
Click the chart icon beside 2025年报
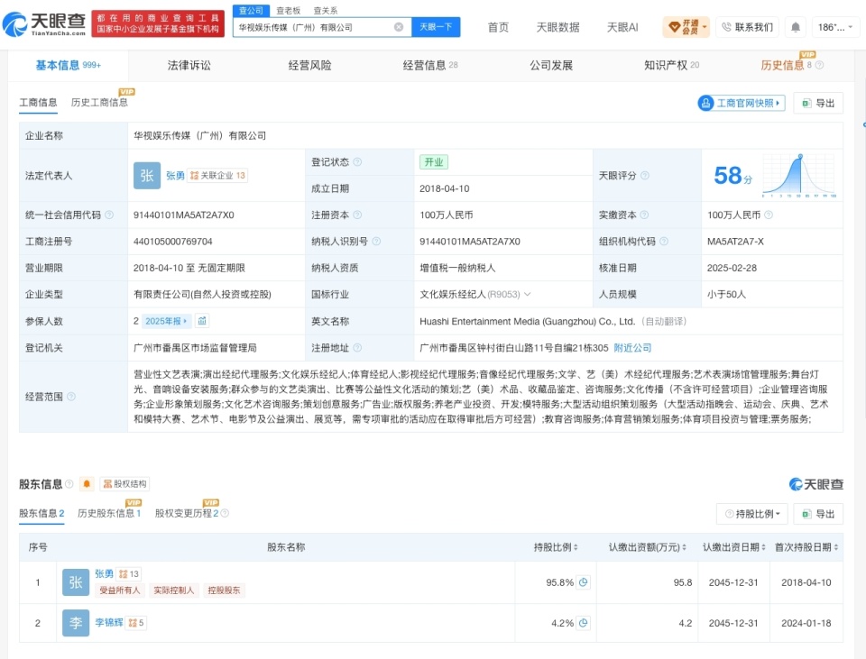(x=202, y=321)
